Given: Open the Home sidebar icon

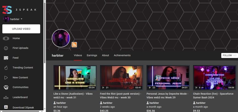Looking at the screenshot, I should 6,38.
